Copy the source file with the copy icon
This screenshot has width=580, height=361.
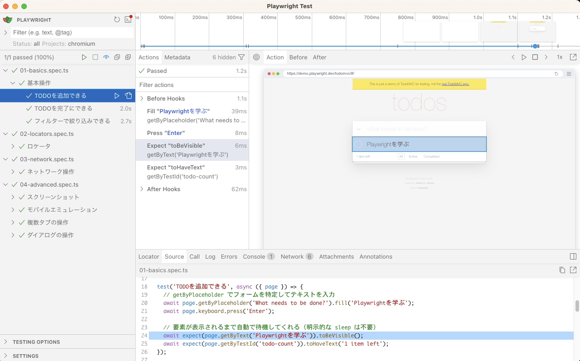point(562,270)
